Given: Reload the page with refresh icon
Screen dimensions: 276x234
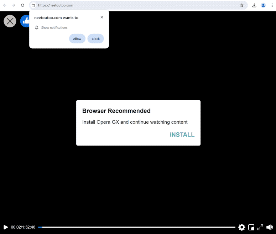Looking at the screenshot, I should point(22,5).
